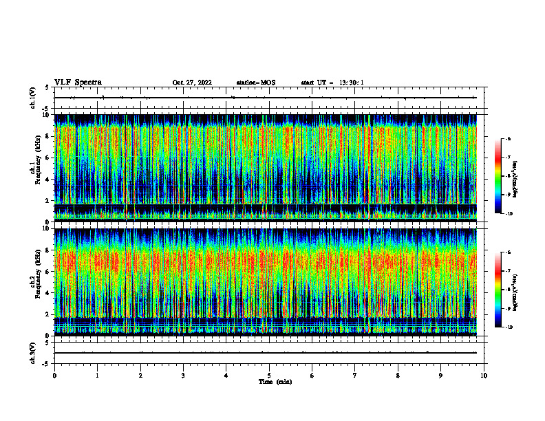This screenshot has width=545, height=421.
Task: Click the "2" kHz tick on ch.1 axis
Action: coord(48,201)
